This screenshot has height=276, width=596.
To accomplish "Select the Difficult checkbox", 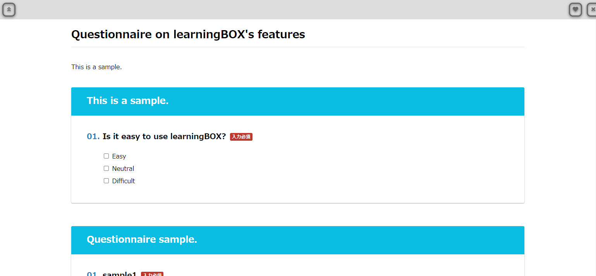I will (x=106, y=181).
